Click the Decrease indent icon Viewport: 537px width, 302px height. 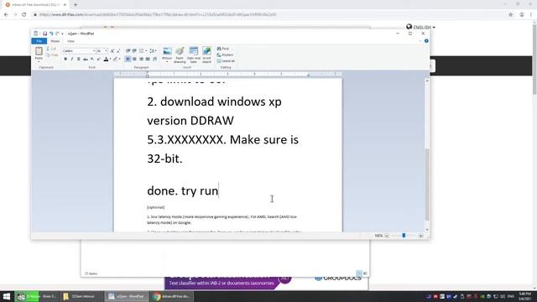click(x=128, y=50)
